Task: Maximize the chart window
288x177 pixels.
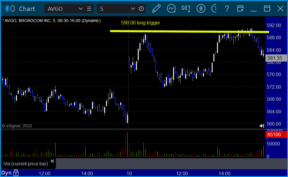Action: [267, 9]
